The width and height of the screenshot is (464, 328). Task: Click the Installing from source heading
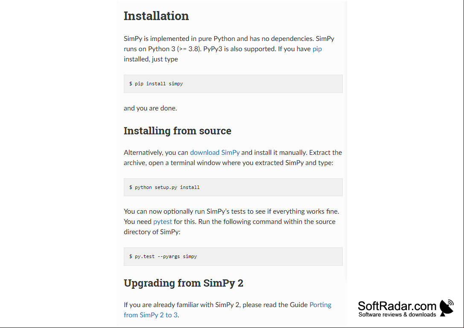pos(178,131)
